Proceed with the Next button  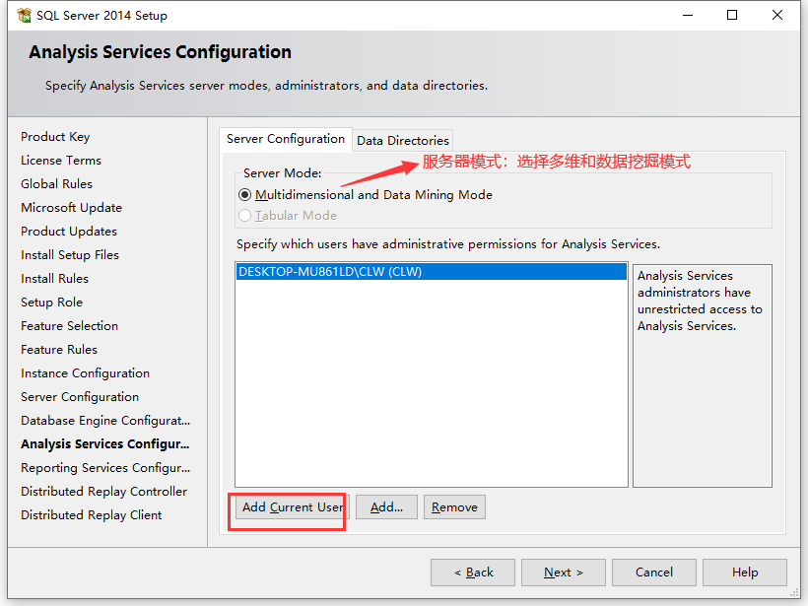(x=564, y=572)
